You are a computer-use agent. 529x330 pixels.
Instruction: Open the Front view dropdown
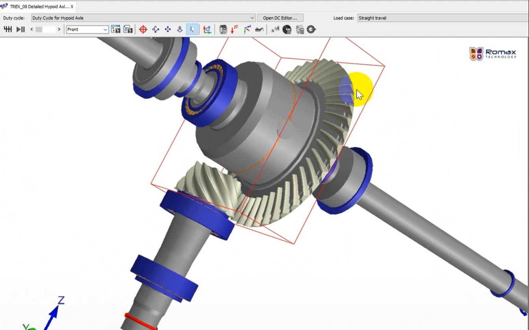click(x=87, y=29)
